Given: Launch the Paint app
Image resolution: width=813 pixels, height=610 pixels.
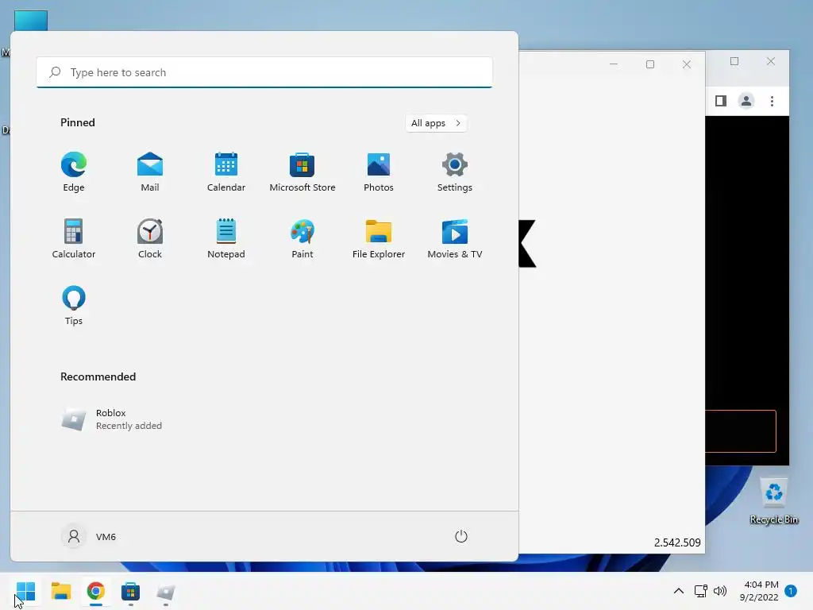Looking at the screenshot, I should coord(302,238).
